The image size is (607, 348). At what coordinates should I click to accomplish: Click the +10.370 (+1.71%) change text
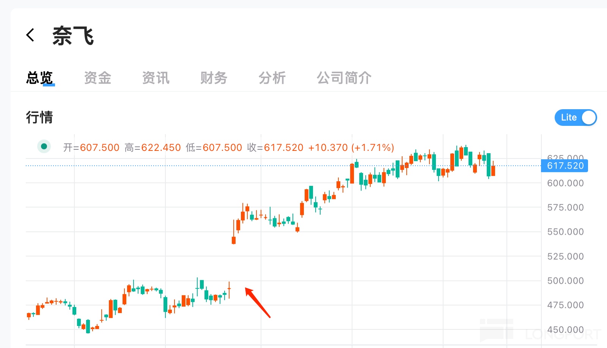pos(351,147)
